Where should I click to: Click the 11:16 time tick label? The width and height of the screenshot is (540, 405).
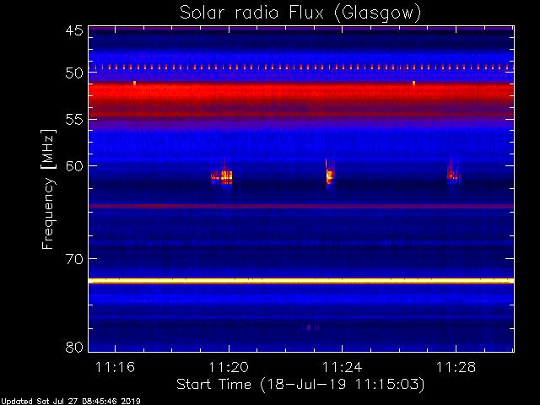[115, 367]
